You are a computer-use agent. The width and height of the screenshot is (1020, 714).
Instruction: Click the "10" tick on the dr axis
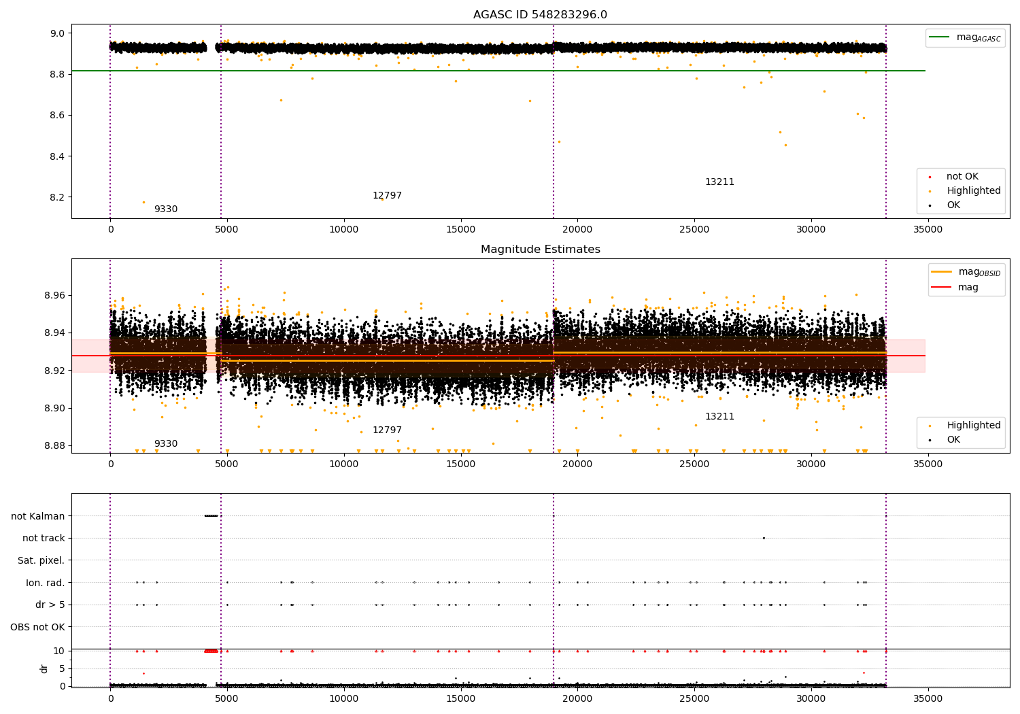[x=59, y=651]
